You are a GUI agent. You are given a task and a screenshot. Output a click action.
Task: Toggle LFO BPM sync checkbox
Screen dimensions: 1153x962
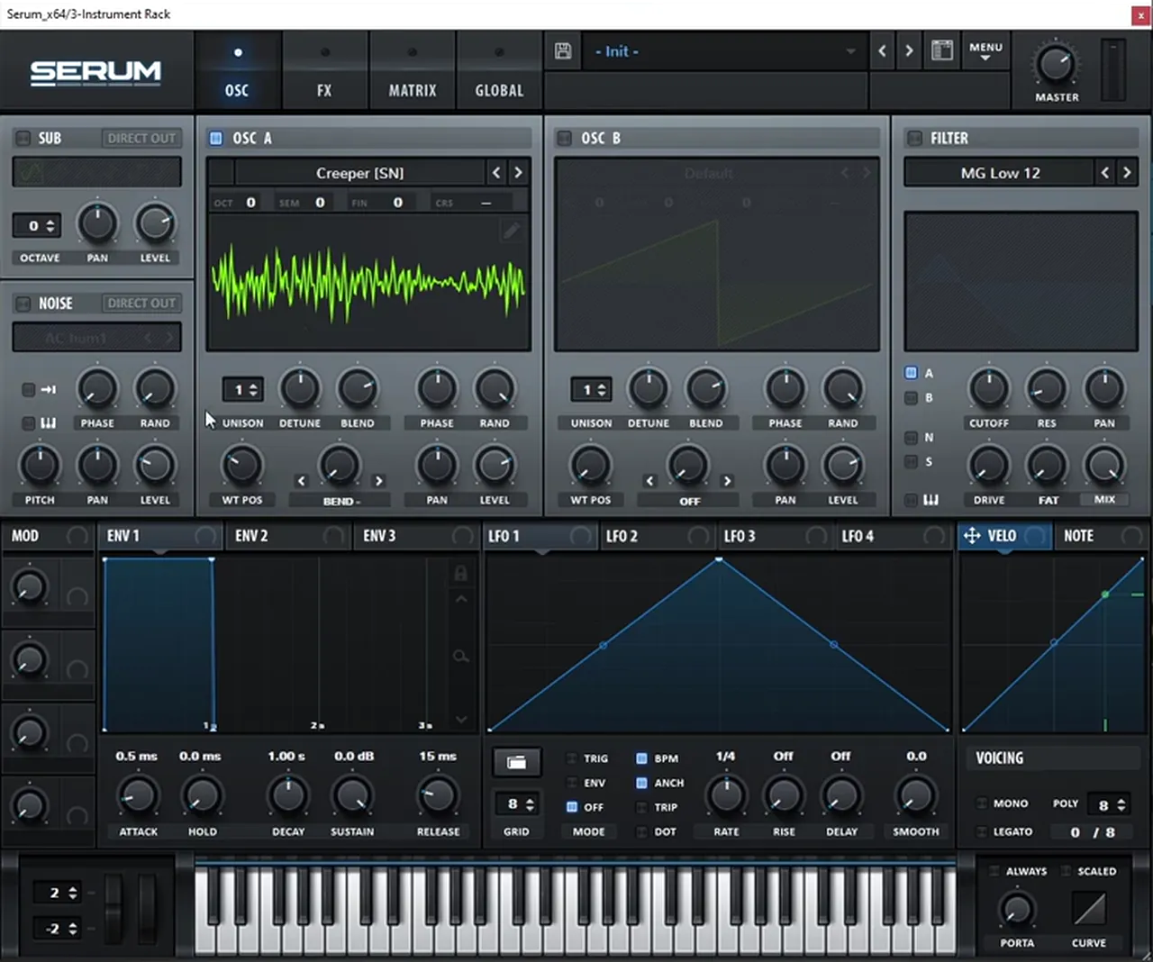click(x=641, y=758)
